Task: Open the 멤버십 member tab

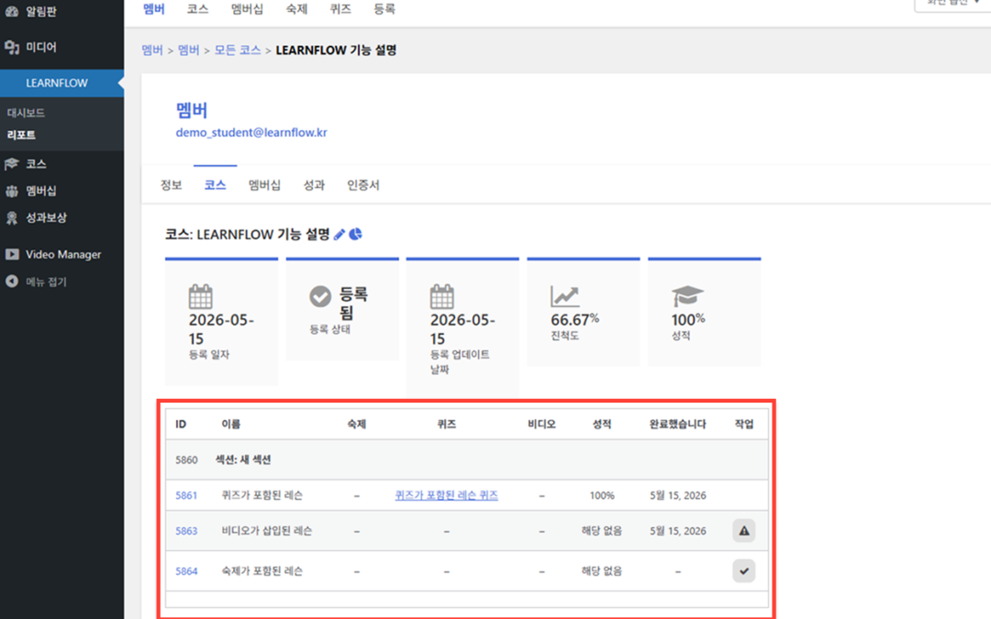Action: pyautogui.click(x=264, y=185)
